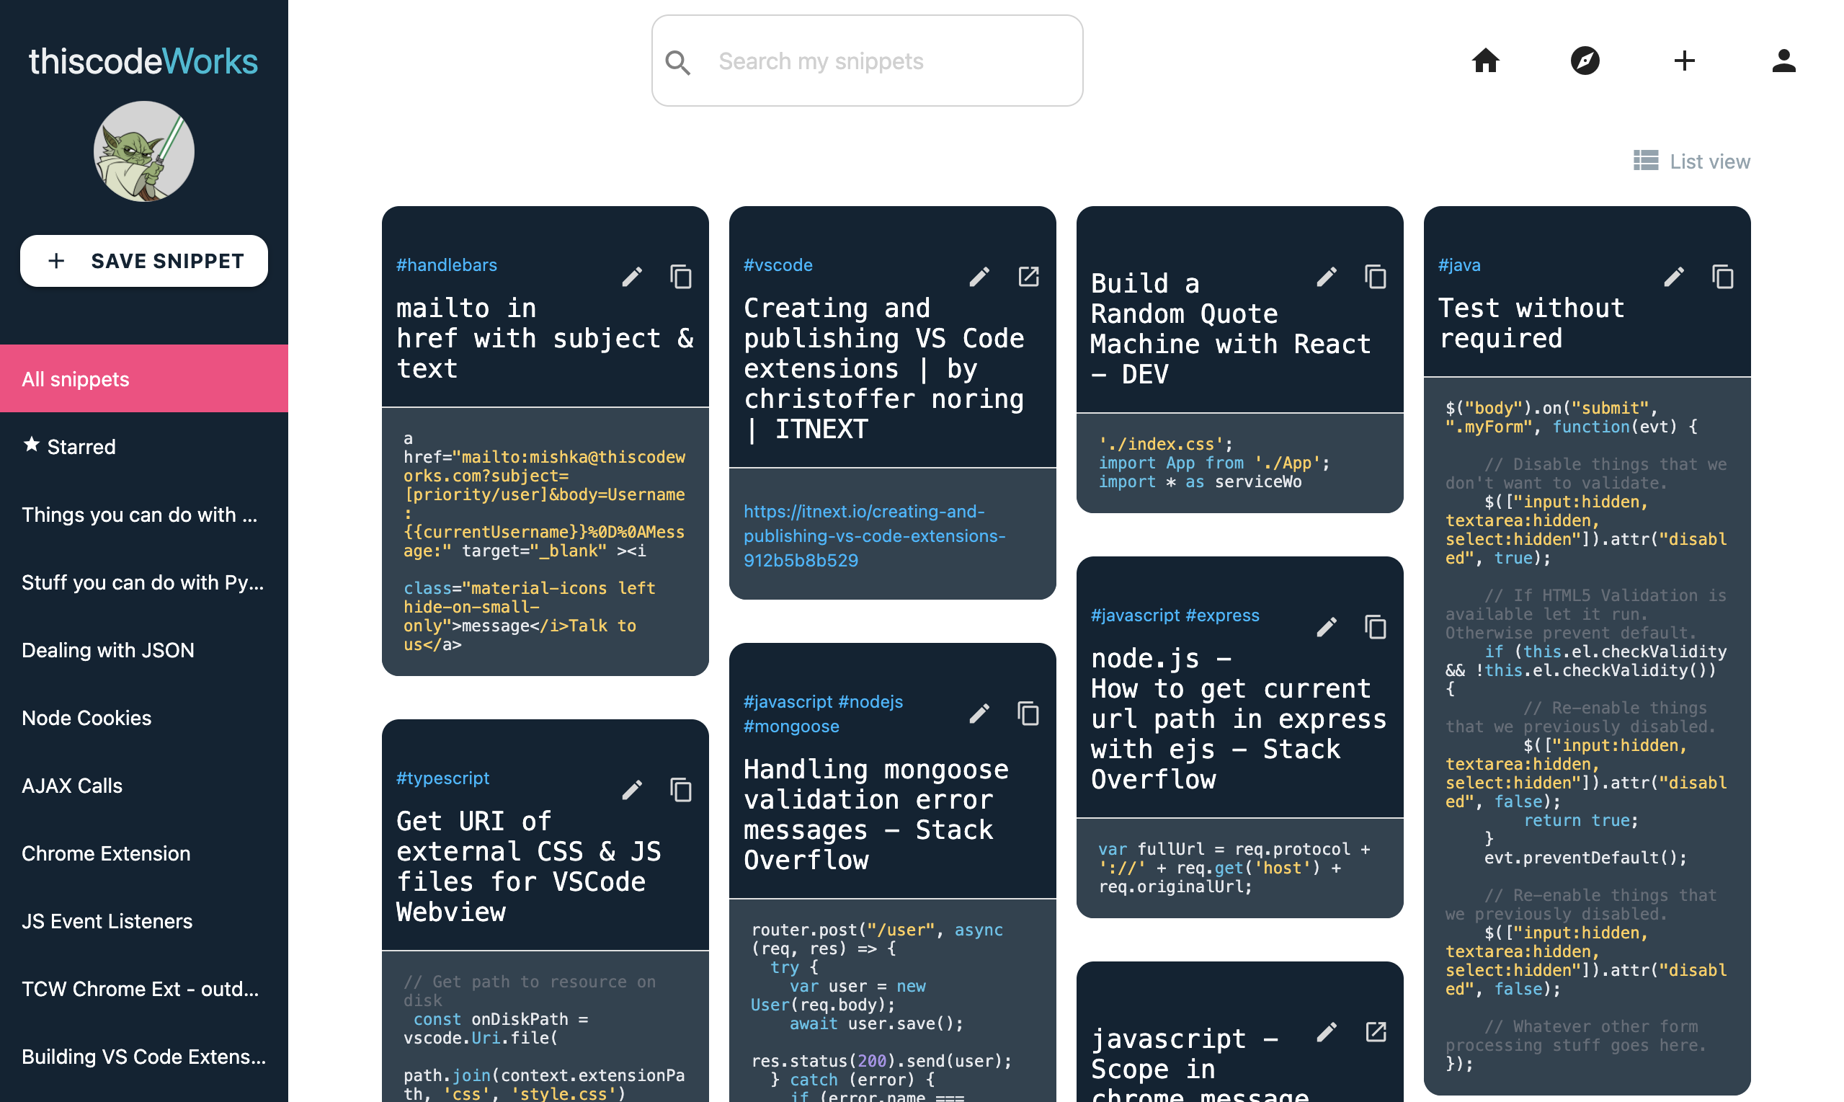Image resolution: width=1844 pixels, height=1102 pixels.
Task: Select All snippets sidebar tab
Action: point(144,378)
